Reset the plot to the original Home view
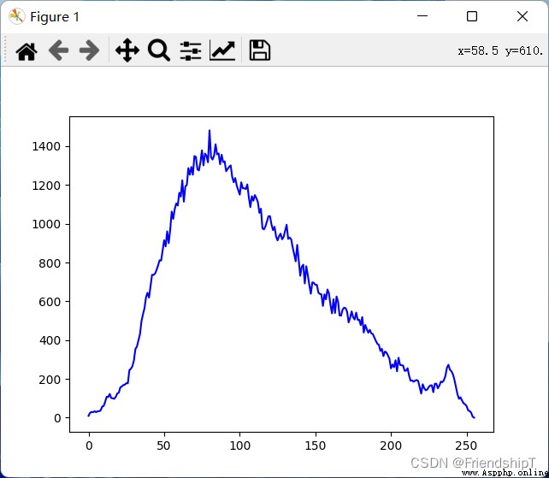 pyautogui.click(x=27, y=51)
